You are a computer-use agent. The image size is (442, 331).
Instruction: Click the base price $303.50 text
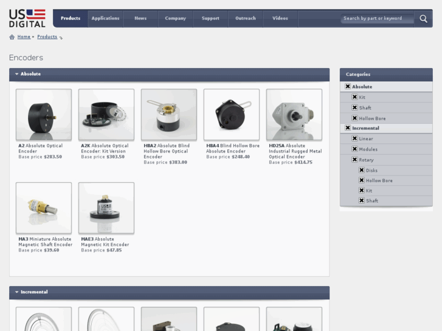(x=103, y=157)
